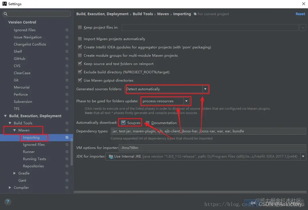This screenshot has width=308, height=210.
Task: Expand the Gradle tree node
Action: tap(14, 173)
